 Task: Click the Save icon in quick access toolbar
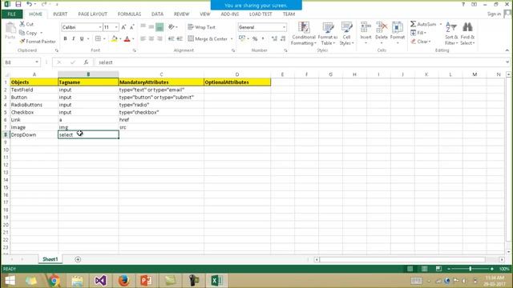click(18, 4)
